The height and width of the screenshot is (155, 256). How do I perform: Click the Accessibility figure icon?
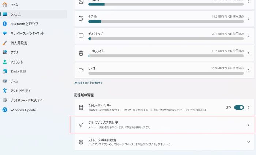(5, 91)
